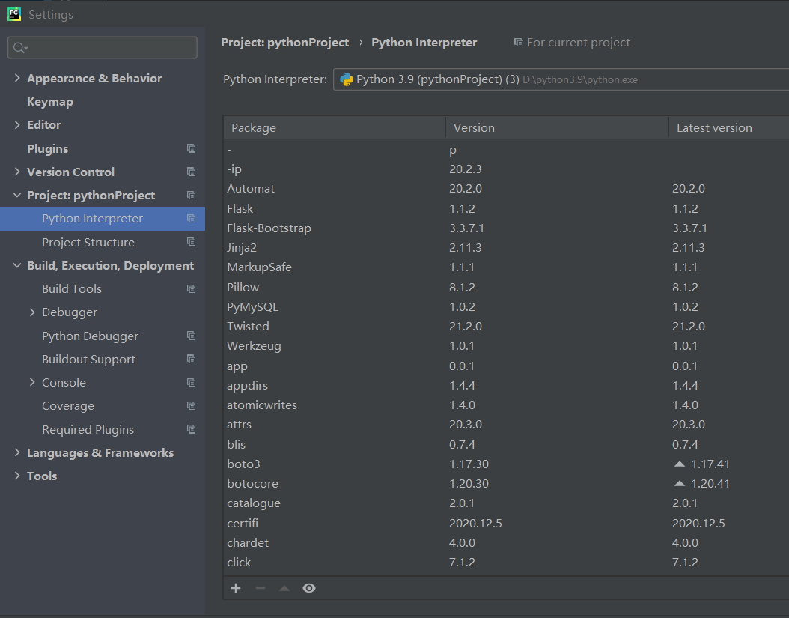Select Project Structure in the sidebar
789x618 pixels.
tap(88, 242)
